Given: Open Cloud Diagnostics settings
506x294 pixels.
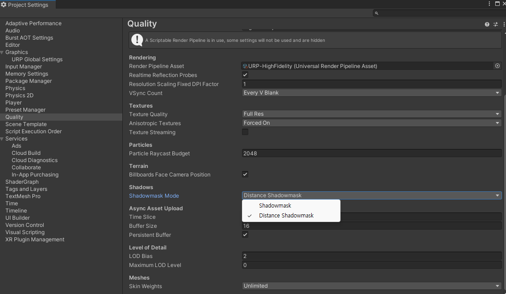Looking at the screenshot, I should pyautogui.click(x=35, y=160).
